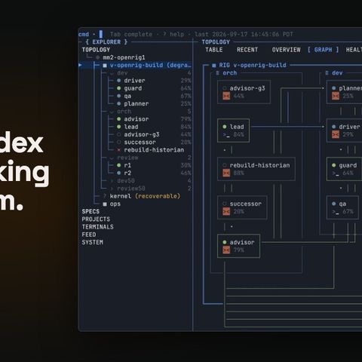Collapse the dev group in tree
This screenshot has height=362, width=362.
(112, 73)
